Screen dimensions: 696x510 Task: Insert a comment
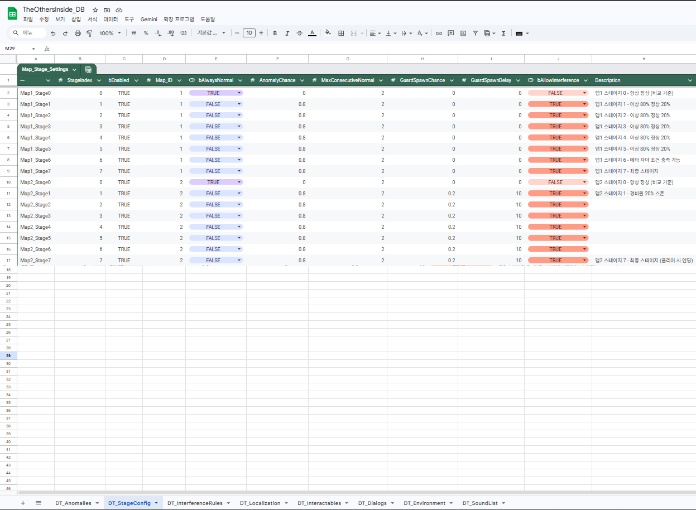[451, 33]
